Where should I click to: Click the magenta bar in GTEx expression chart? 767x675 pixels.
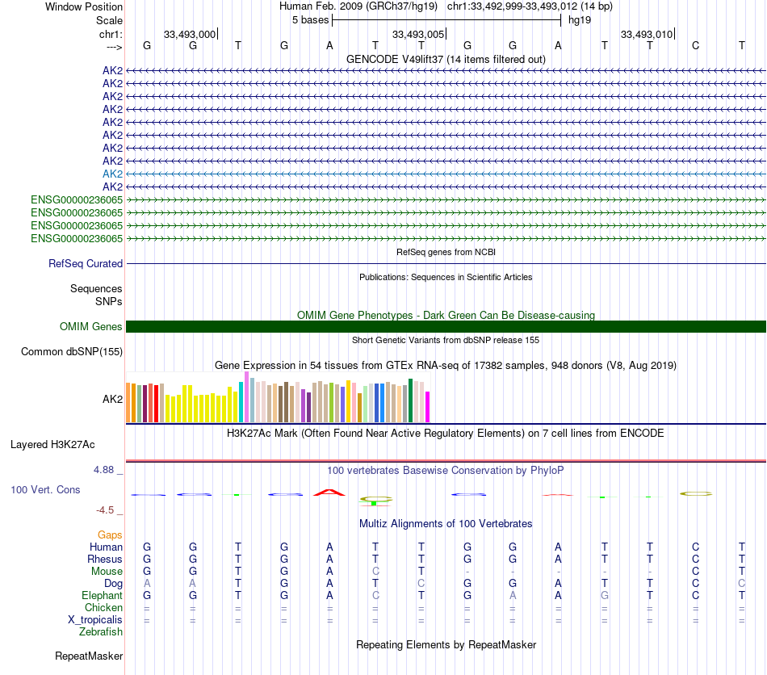point(427,407)
